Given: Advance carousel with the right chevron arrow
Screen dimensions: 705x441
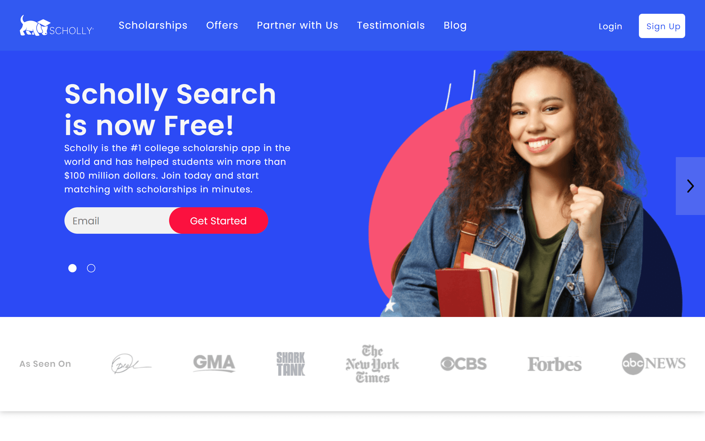Looking at the screenshot, I should (690, 186).
